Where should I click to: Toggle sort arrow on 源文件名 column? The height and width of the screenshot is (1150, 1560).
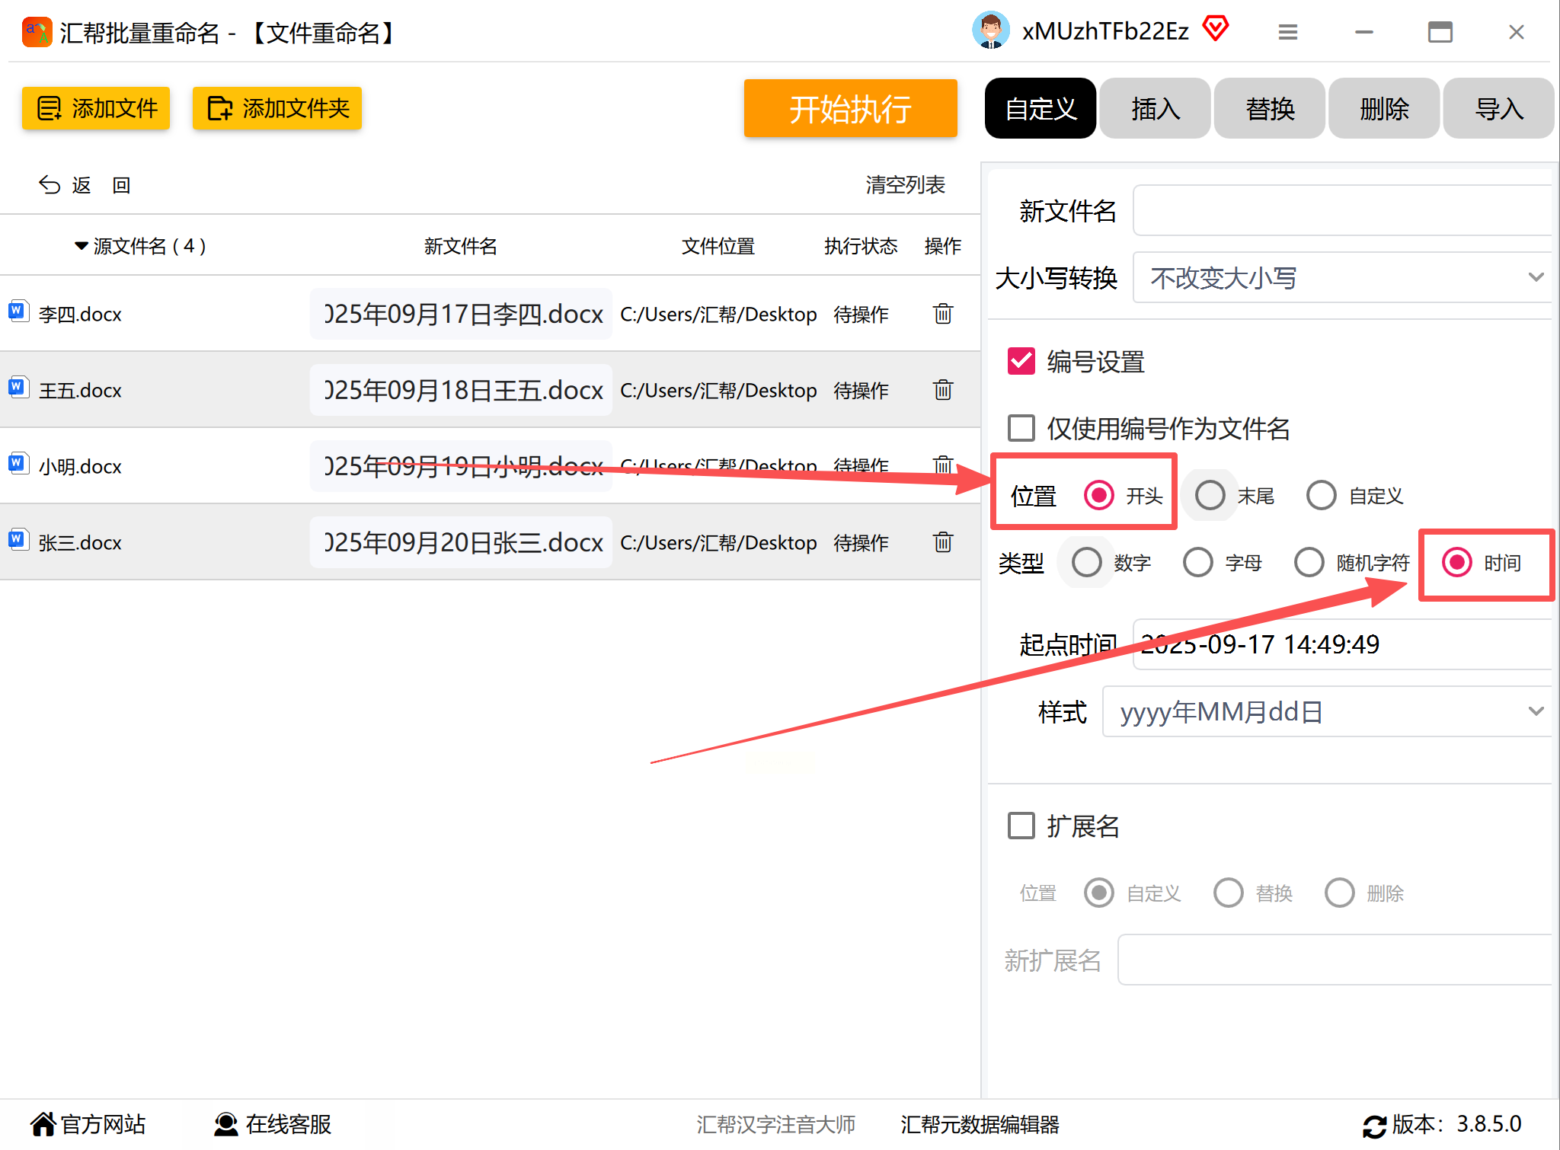[81, 246]
